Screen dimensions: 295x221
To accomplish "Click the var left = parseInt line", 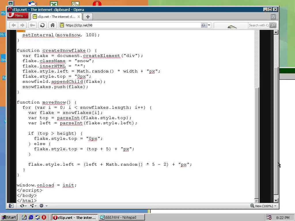I will [x=83, y=123].
